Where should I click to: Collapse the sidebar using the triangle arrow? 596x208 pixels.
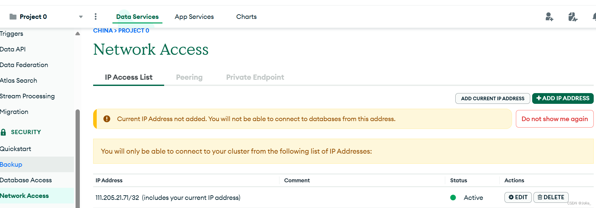coord(78,33)
